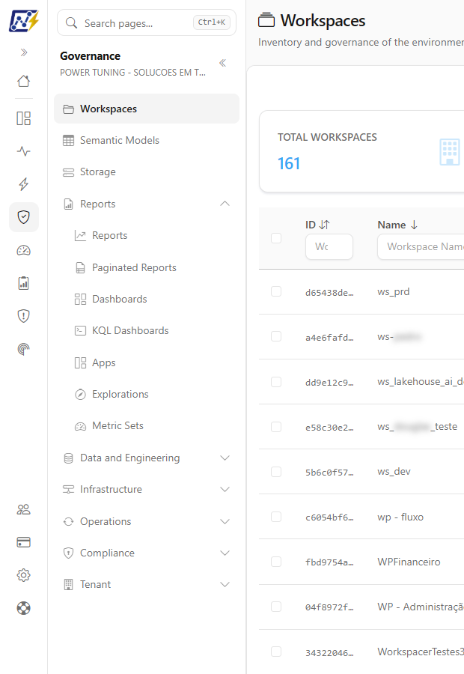The width and height of the screenshot is (464, 674).
Task: Click the ID filter input field
Action: [x=329, y=246]
